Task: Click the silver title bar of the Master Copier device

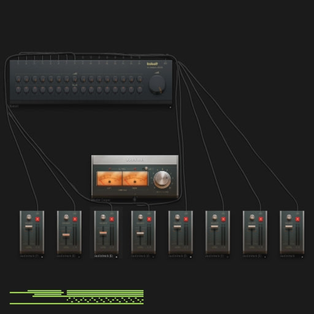Action: 135,160
